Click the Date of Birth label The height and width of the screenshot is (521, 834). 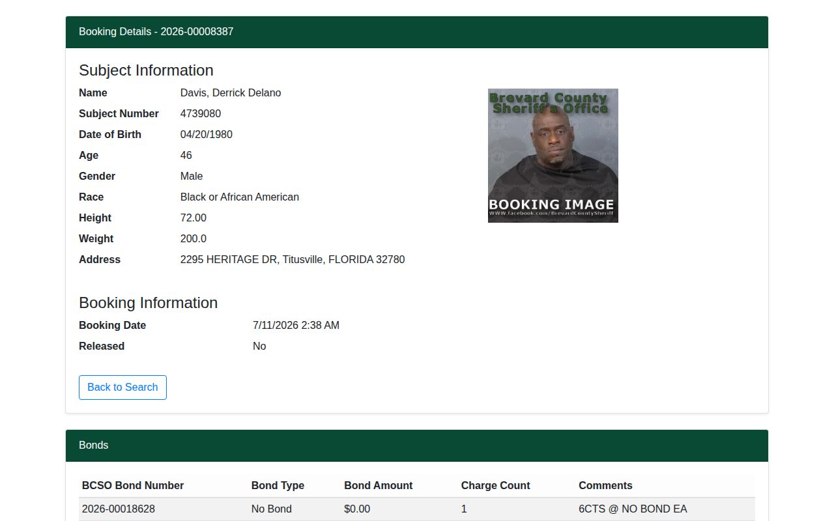[x=110, y=135]
